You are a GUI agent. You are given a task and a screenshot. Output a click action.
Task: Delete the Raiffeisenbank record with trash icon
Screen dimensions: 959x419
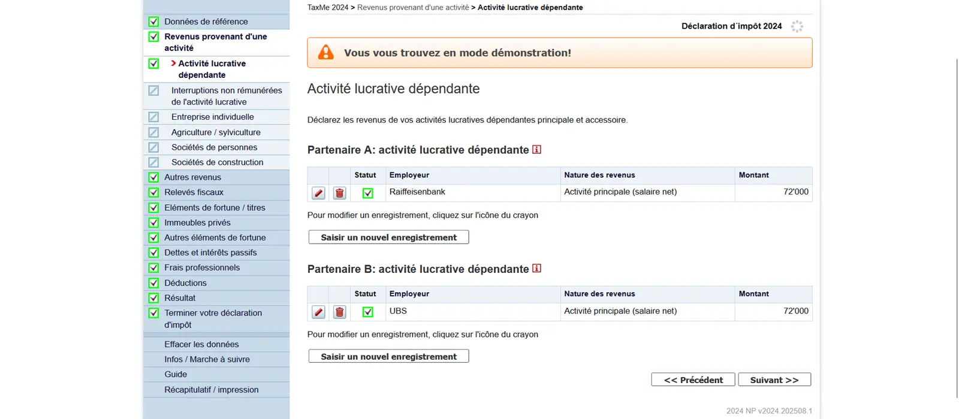(x=339, y=193)
